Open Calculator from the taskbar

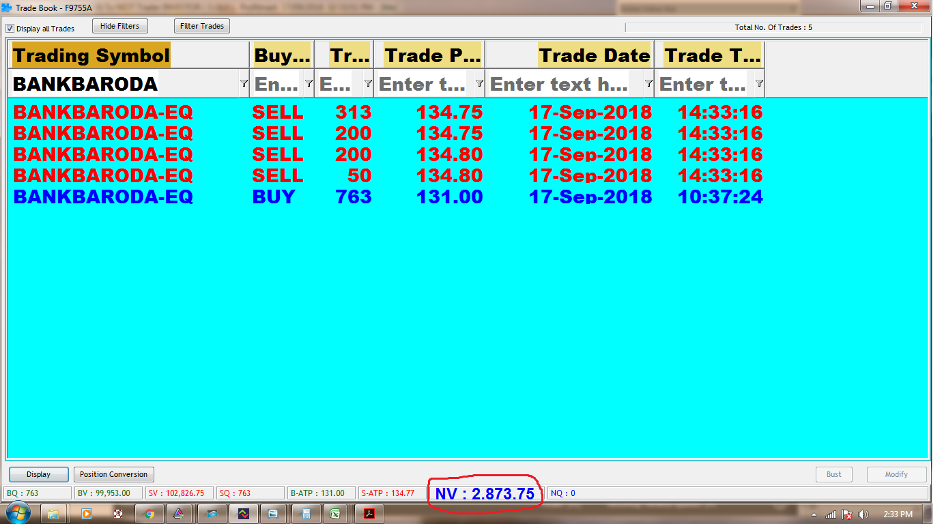305,514
